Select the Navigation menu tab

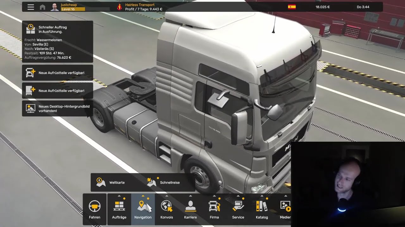[x=143, y=209]
